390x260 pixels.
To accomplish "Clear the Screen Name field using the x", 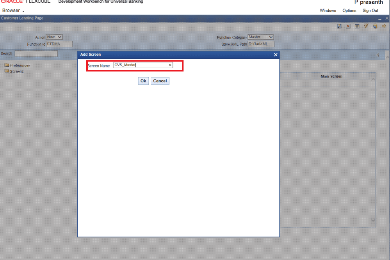I will [x=170, y=65].
